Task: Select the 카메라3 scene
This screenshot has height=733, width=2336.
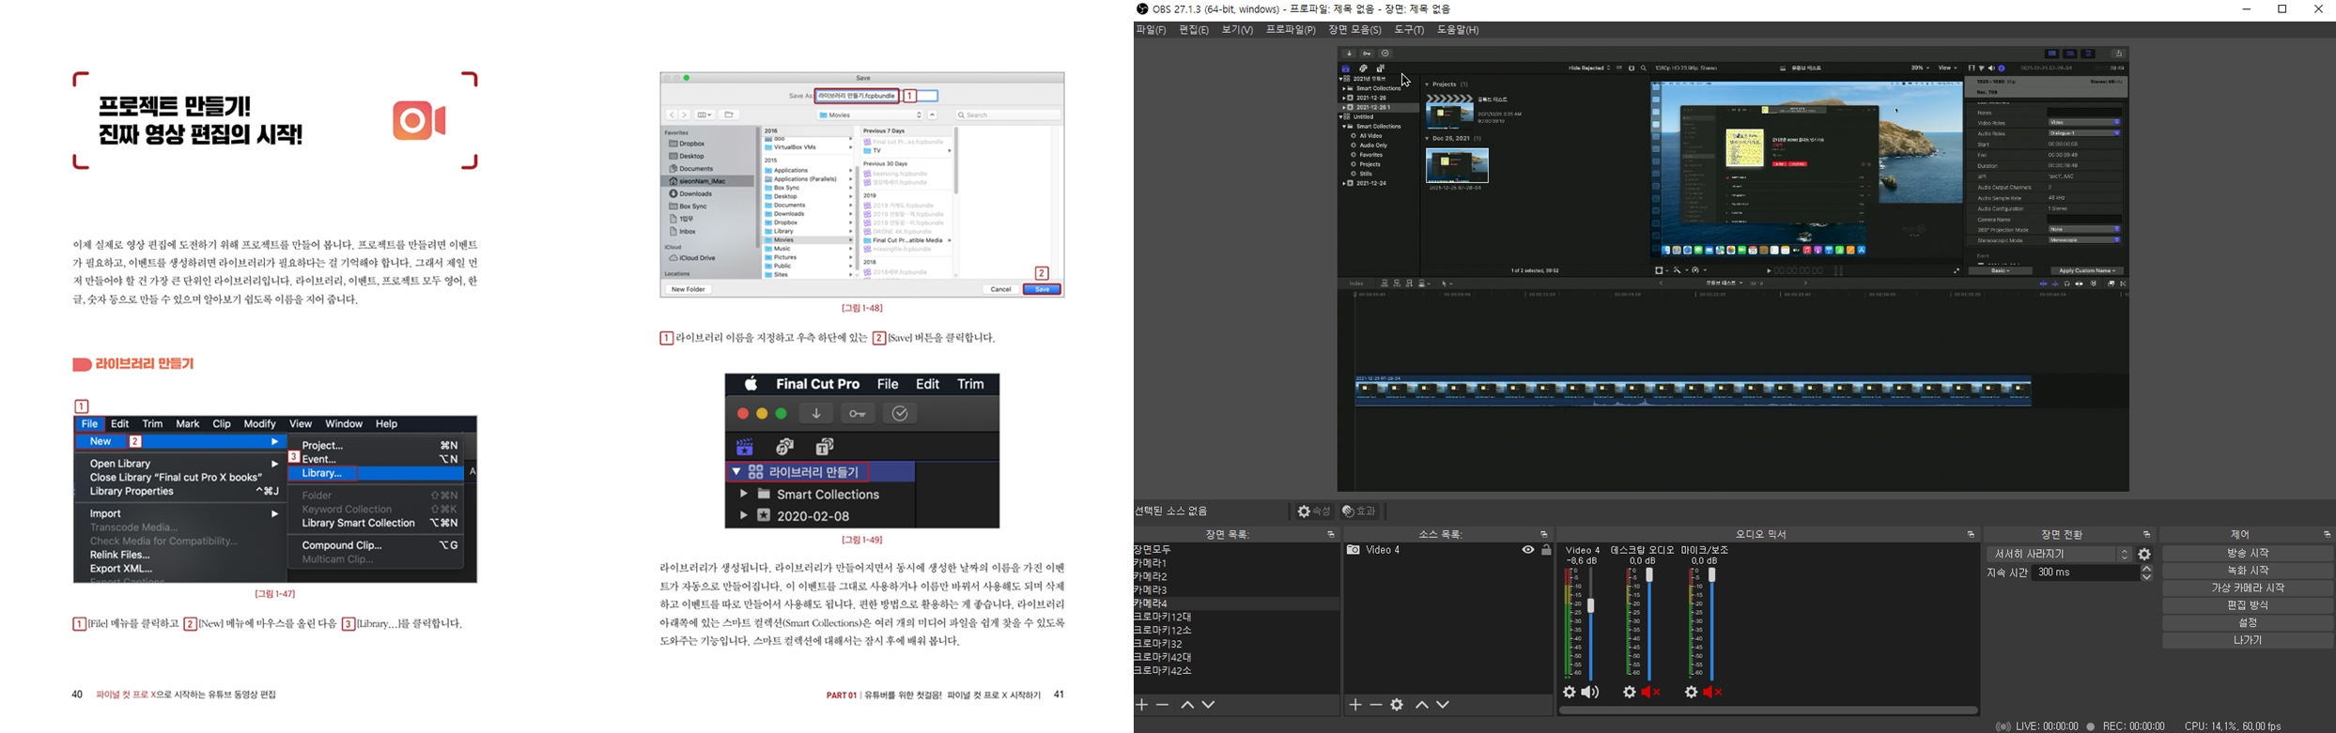Action: (x=1236, y=590)
